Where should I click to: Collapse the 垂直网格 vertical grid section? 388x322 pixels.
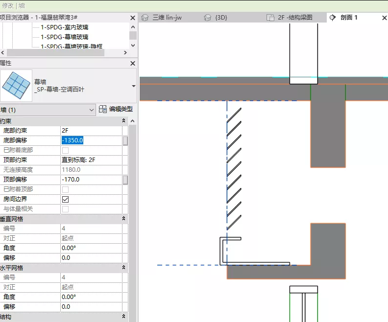[x=123, y=218]
